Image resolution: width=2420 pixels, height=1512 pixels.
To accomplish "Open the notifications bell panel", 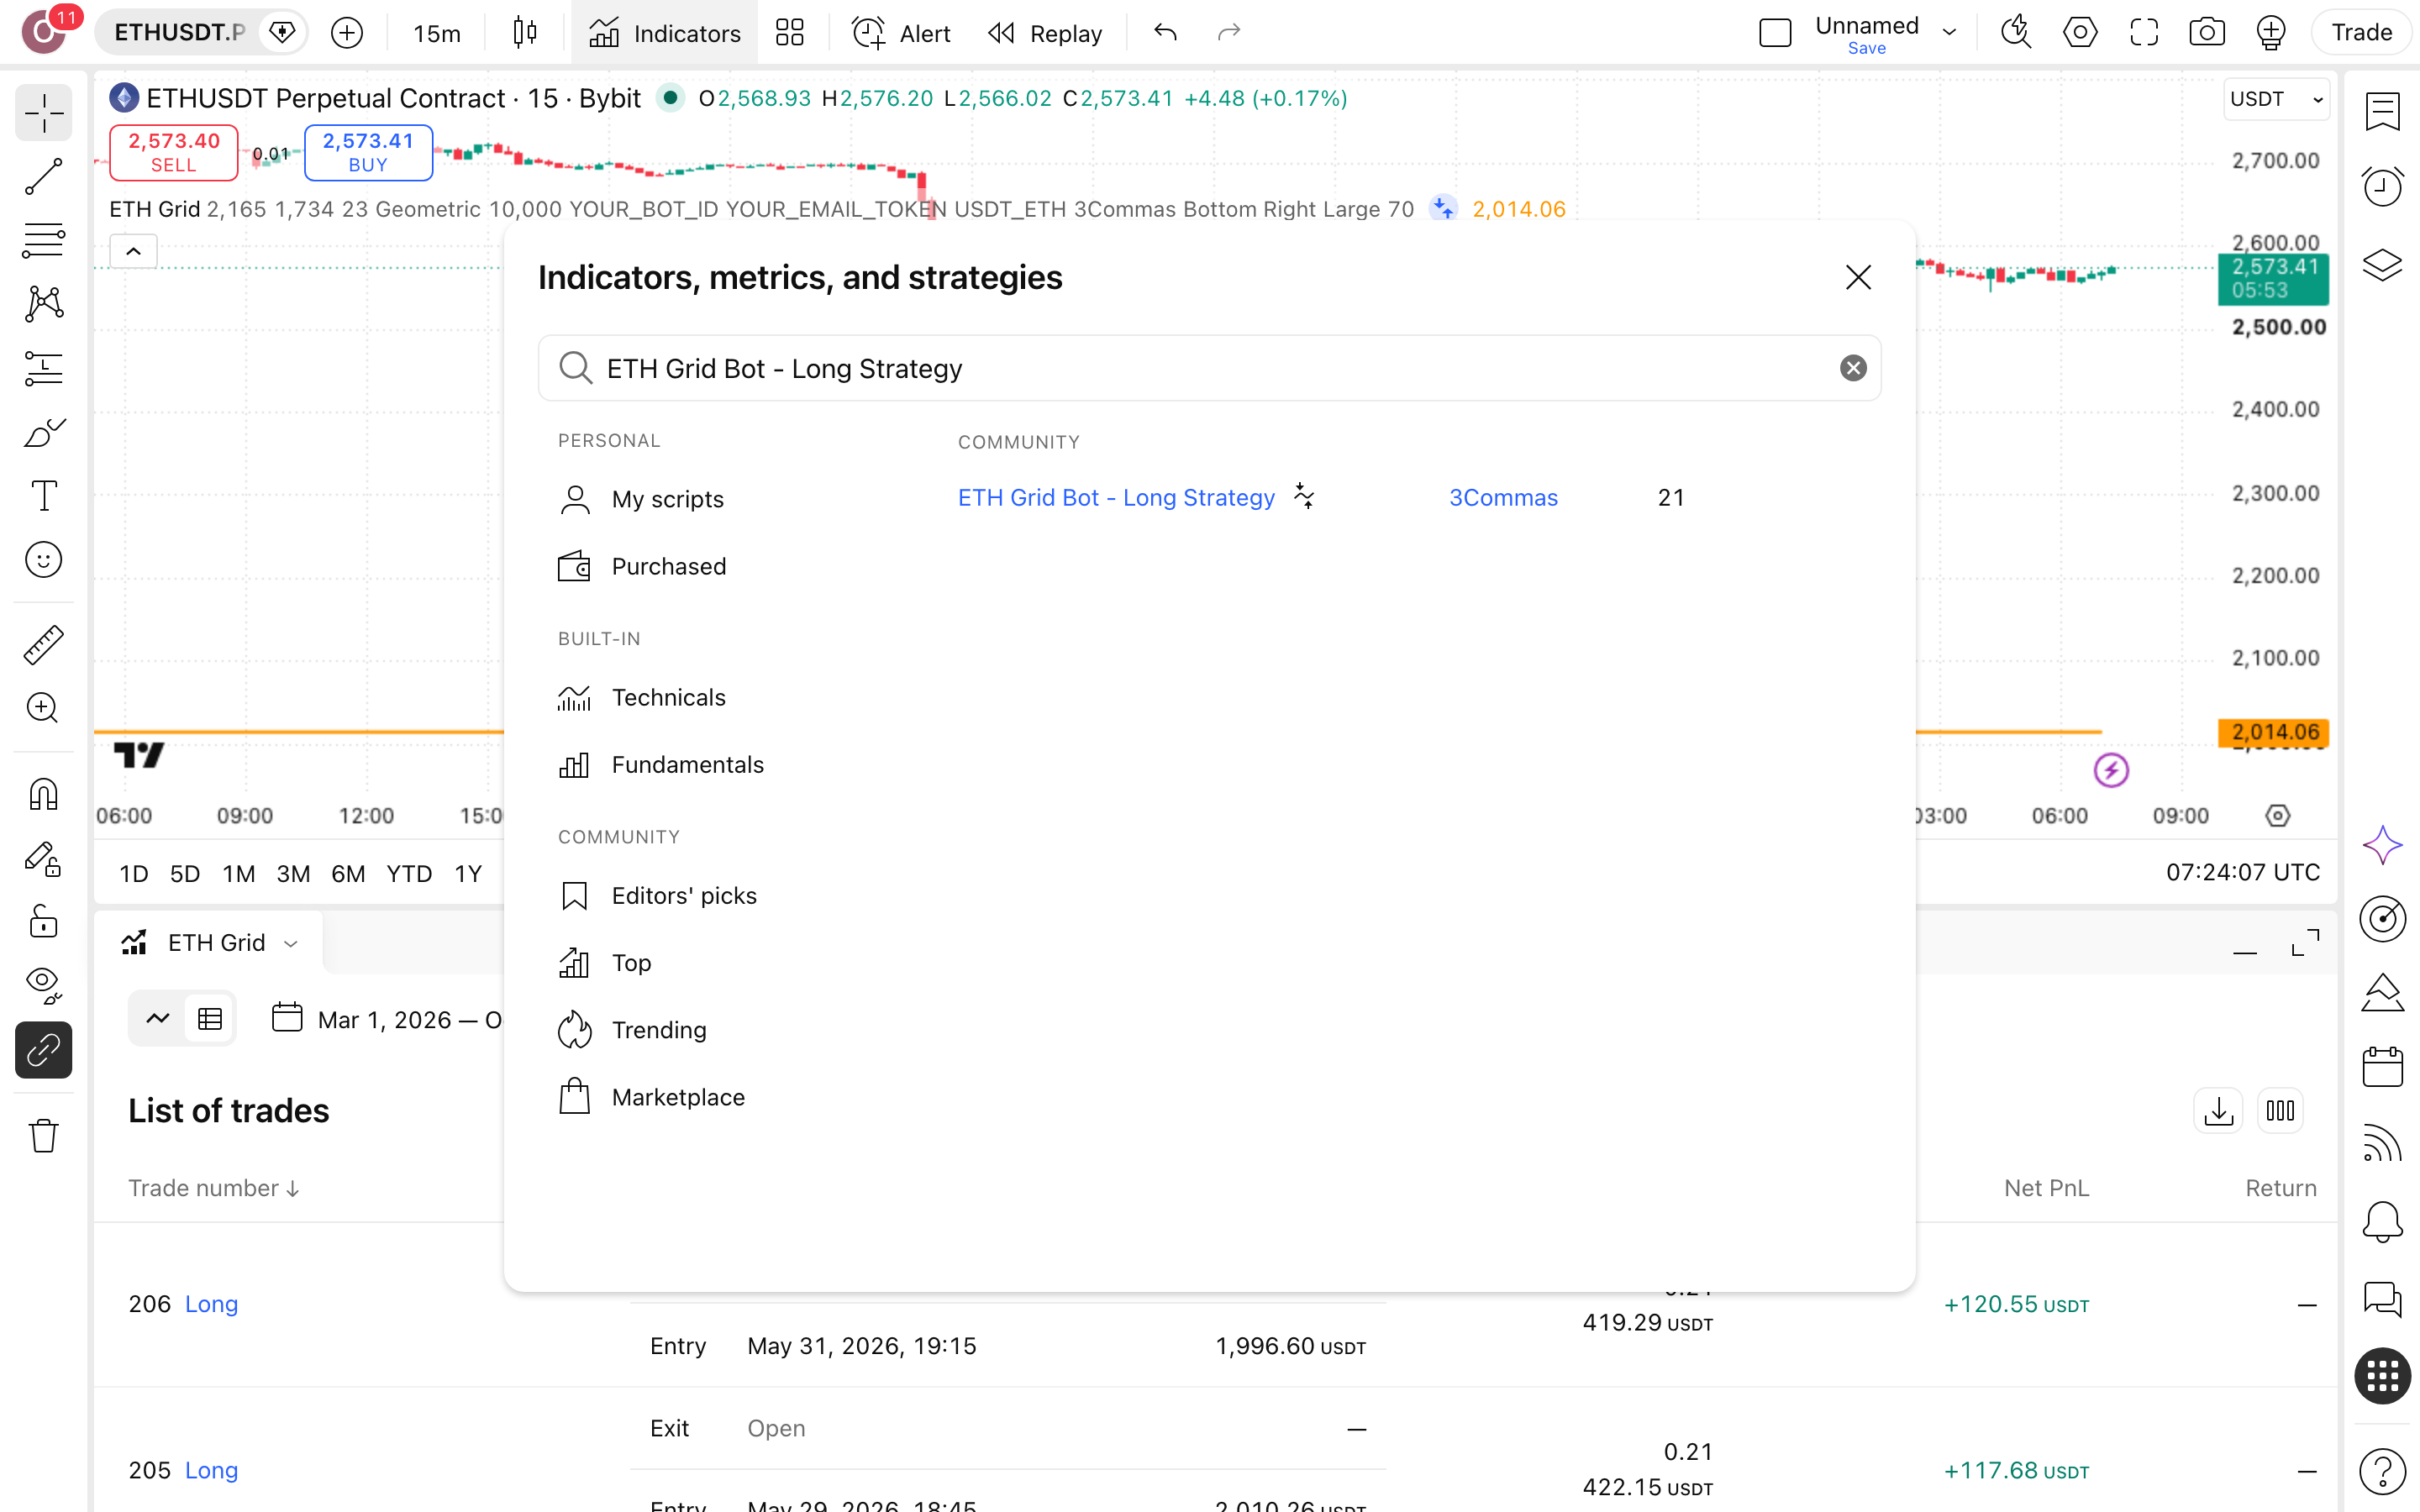I will click(x=2382, y=1222).
